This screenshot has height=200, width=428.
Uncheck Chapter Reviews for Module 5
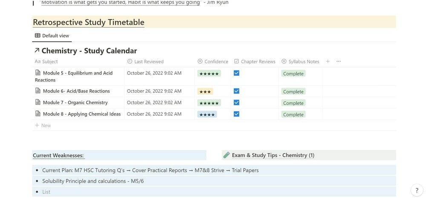click(237, 73)
